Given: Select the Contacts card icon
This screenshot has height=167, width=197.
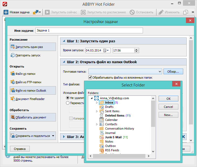Looking at the screenshot, I should [x=102, y=124].
